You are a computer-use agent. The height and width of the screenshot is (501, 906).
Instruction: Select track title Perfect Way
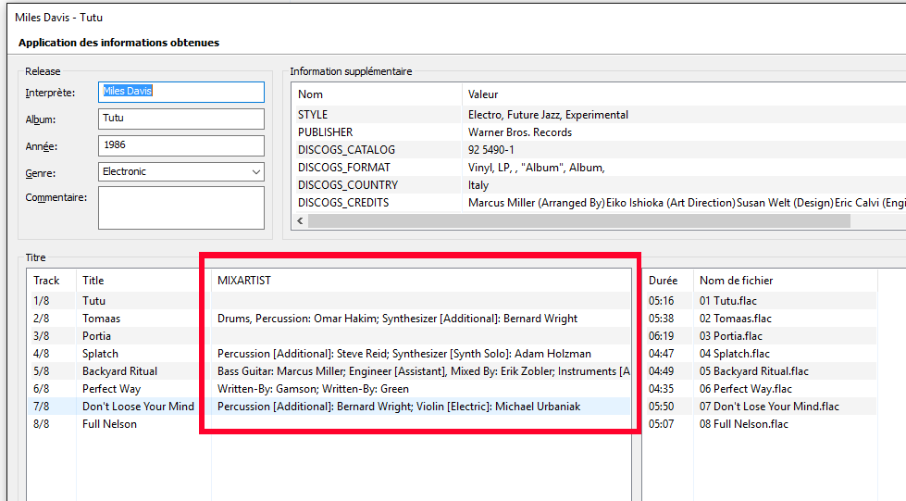click(112, 389)
